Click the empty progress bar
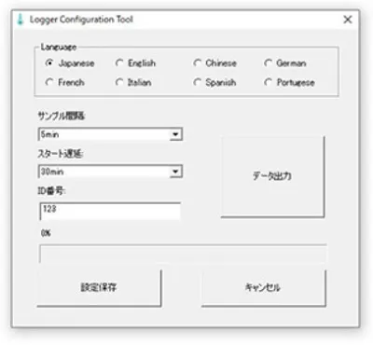This screenshot has width=373, height=345. click(183, 254)
